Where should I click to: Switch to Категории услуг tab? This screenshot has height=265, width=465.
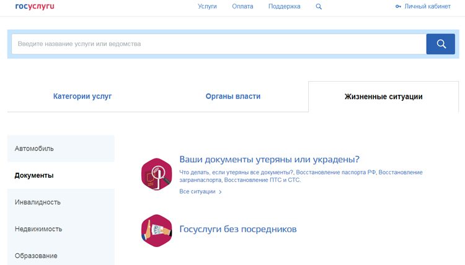pos(82,97)
